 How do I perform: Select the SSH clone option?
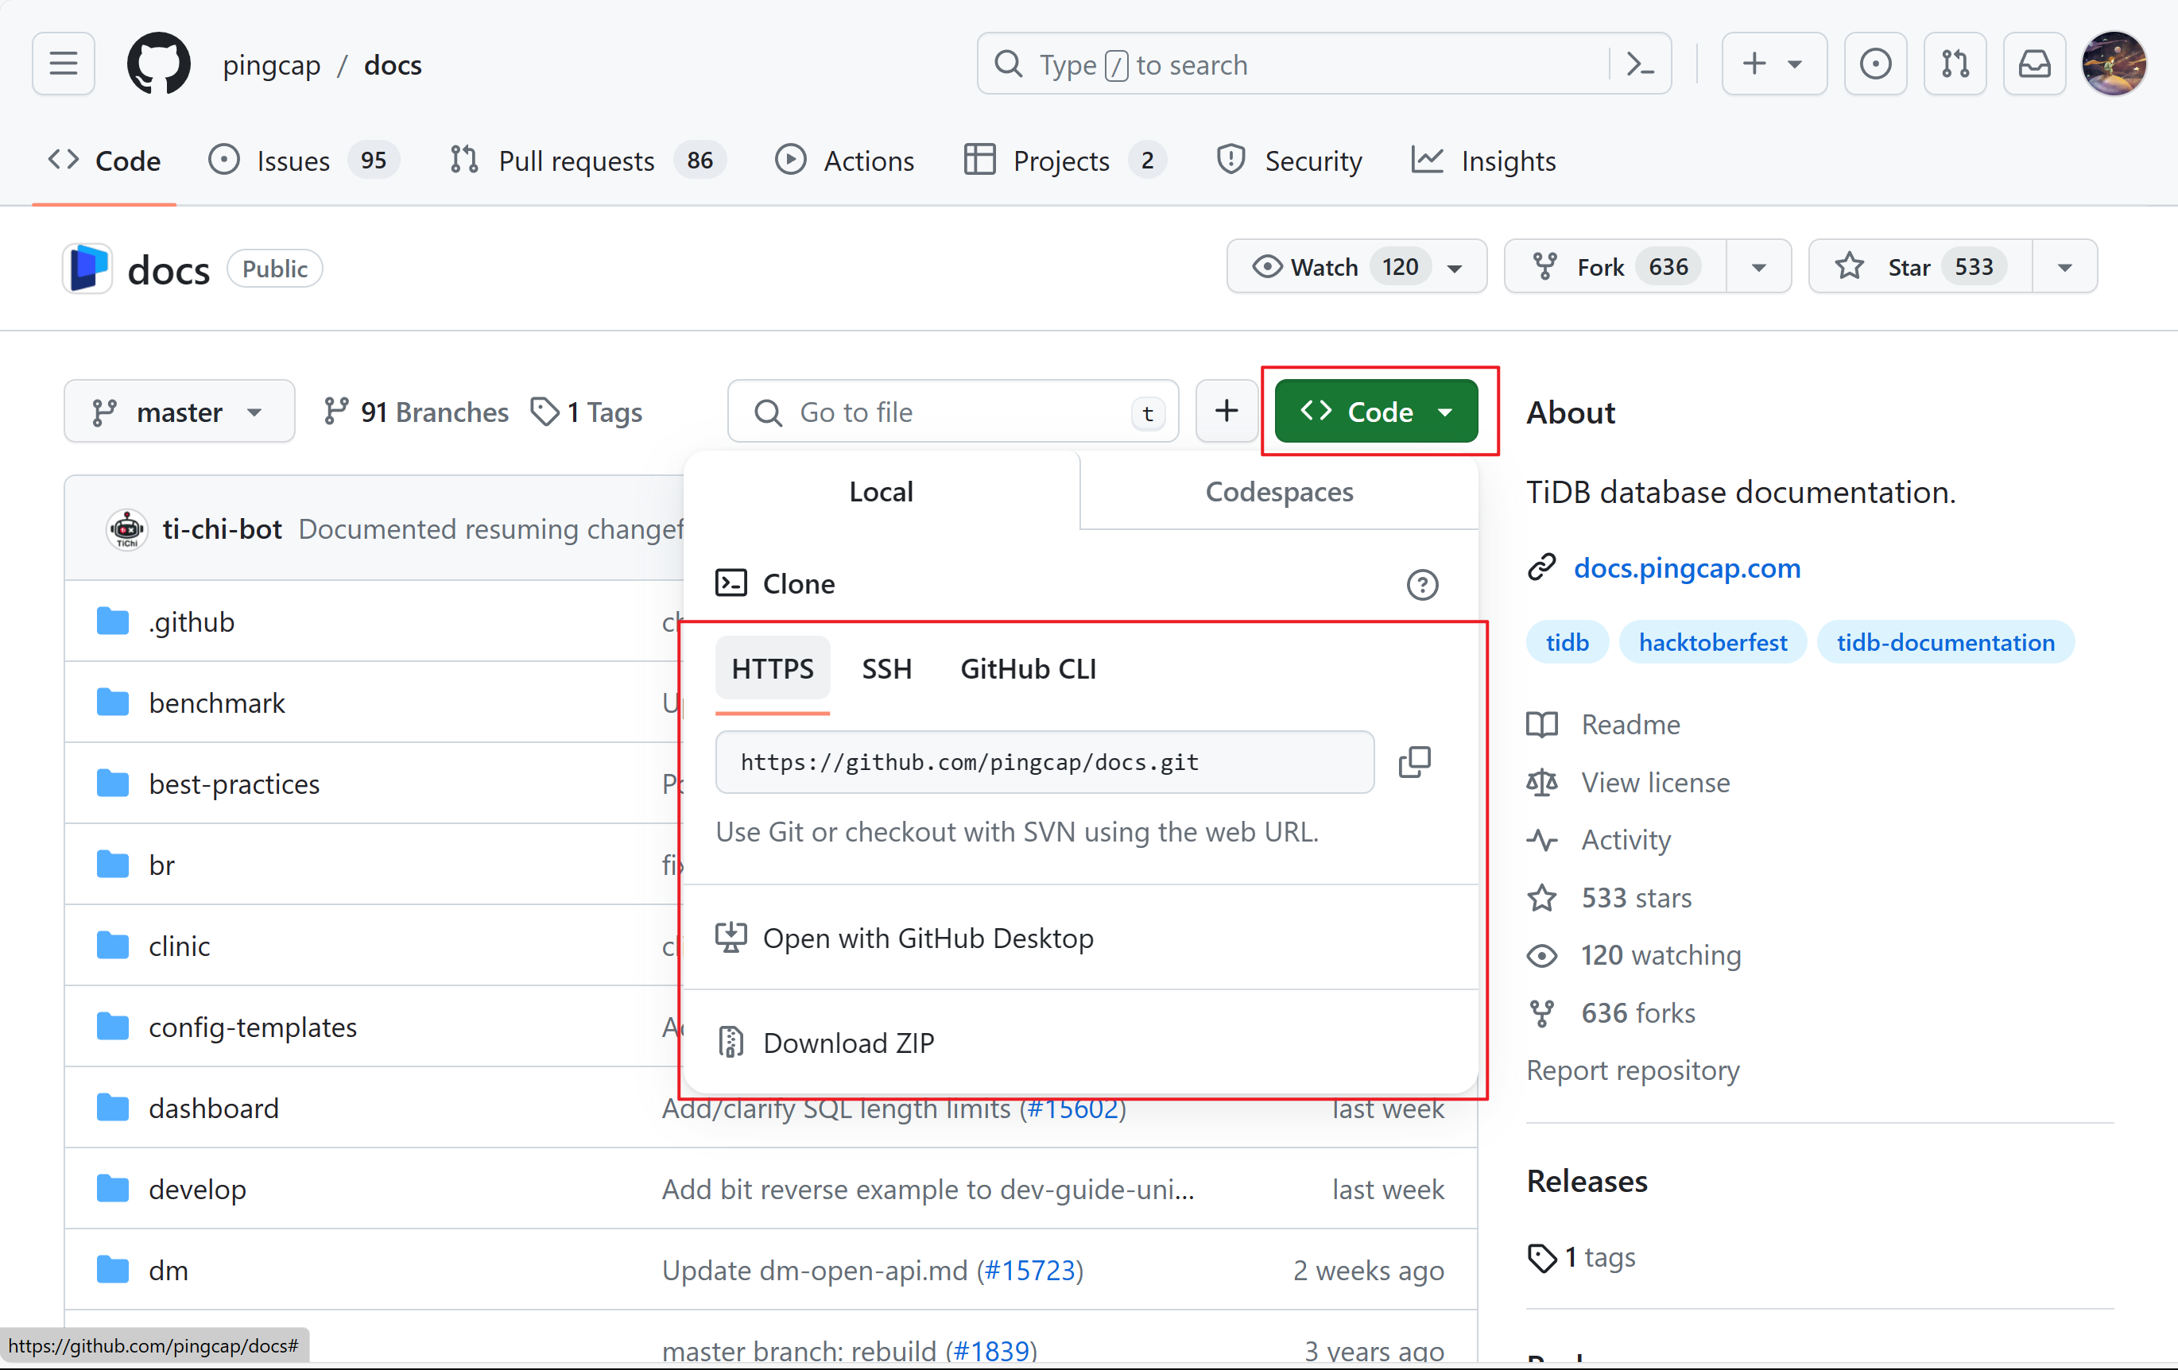point(886,668)
